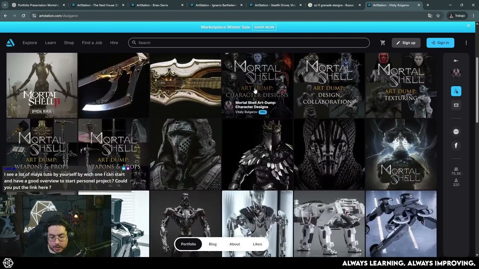
Task: Open Mortal Shell II Official Reveal thumbnail
Action: (x=42, y=85)
